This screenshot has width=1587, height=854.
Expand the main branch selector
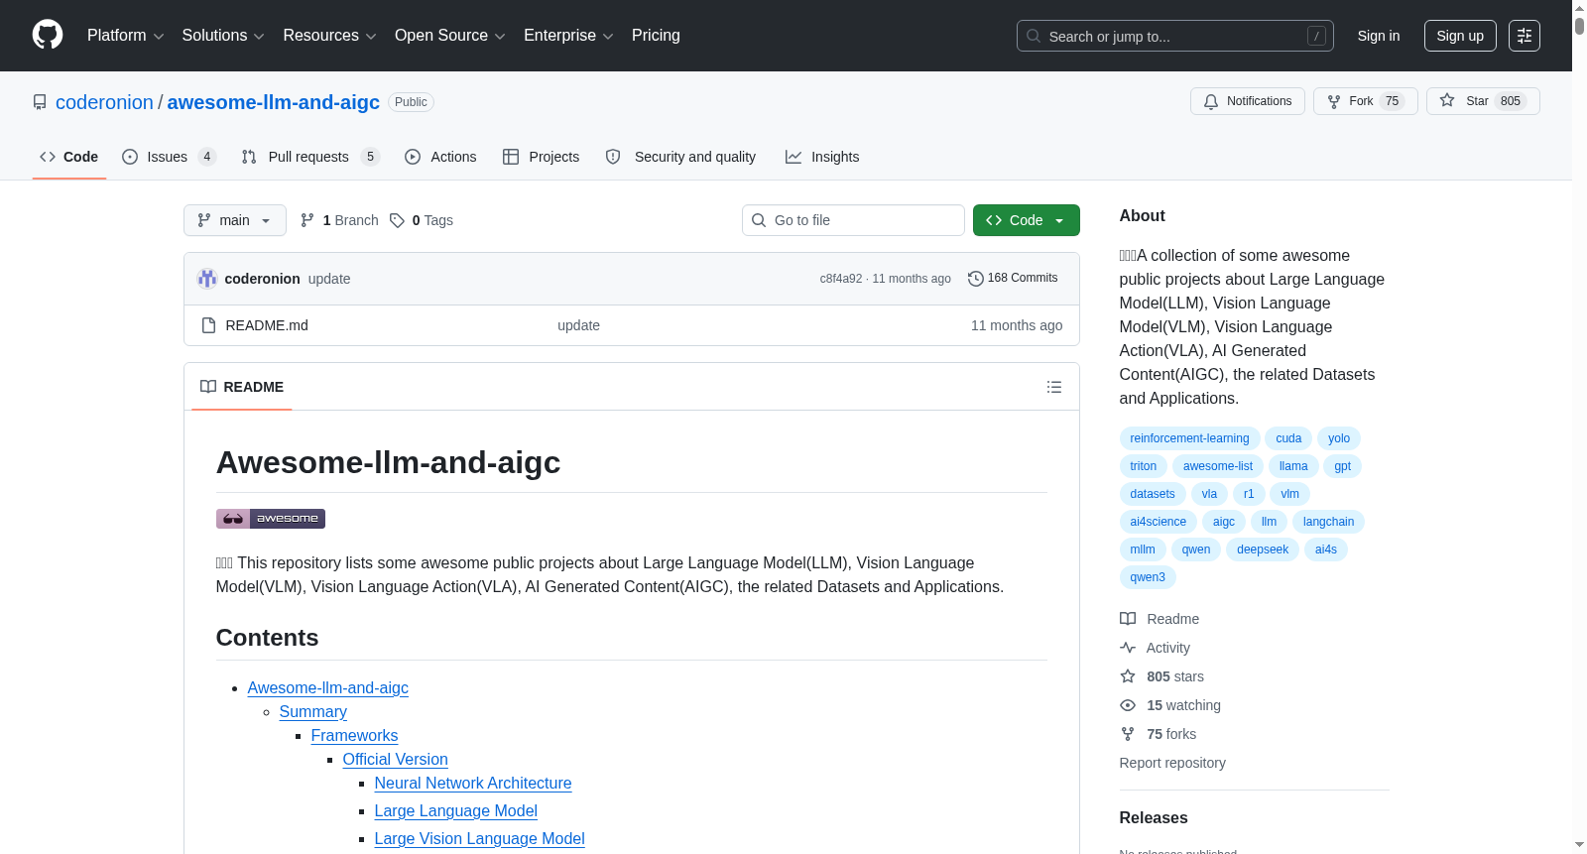235,220
